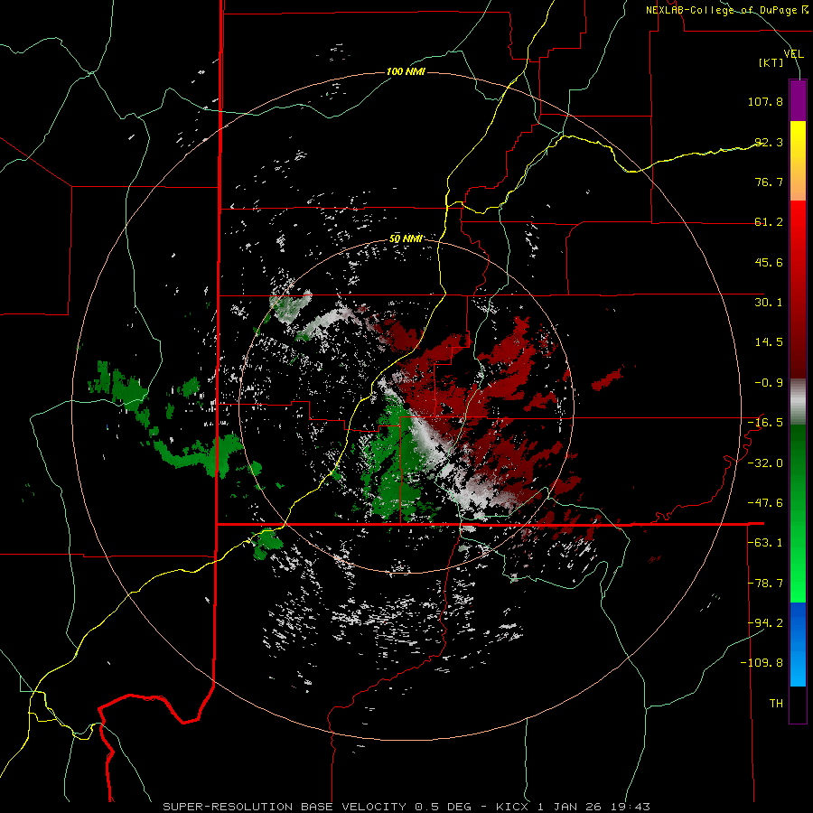Pick the red segment of color bar
This screenshot has height=813, width=813.
pos(798,289)
